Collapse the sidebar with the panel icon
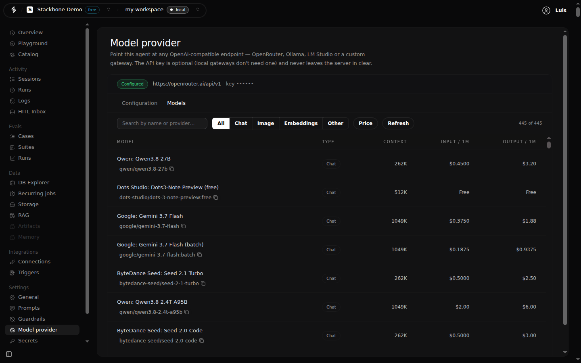 point(9,354)
